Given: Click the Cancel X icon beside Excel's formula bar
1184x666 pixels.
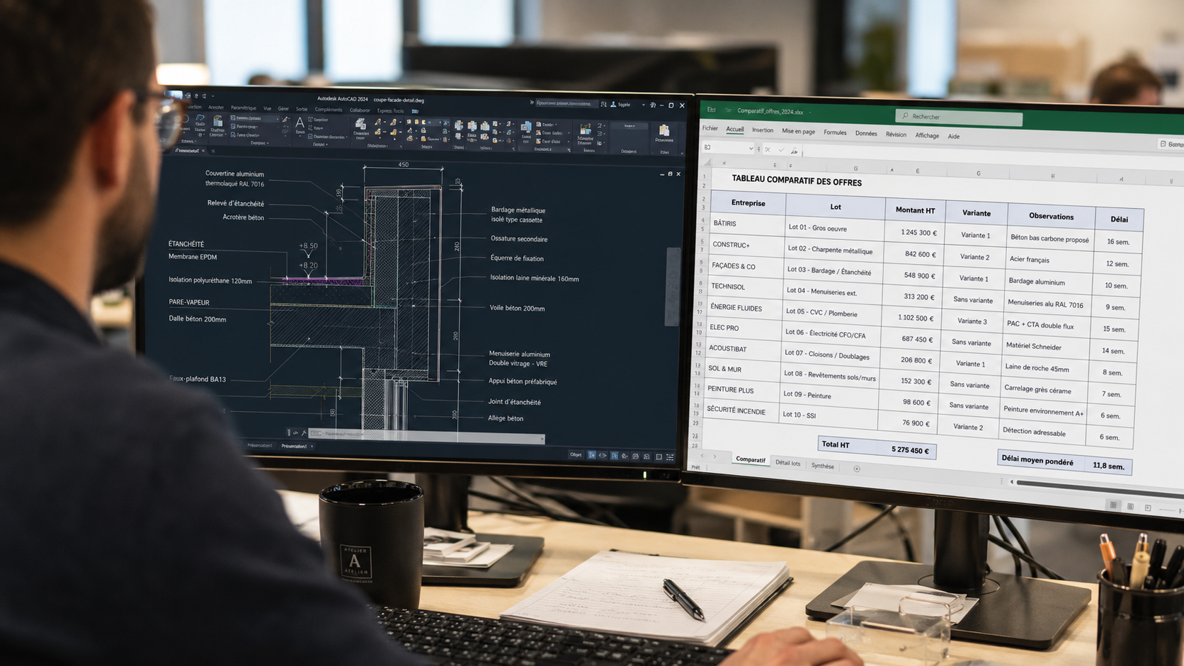Looking at the screenshot, I should 768,149.
